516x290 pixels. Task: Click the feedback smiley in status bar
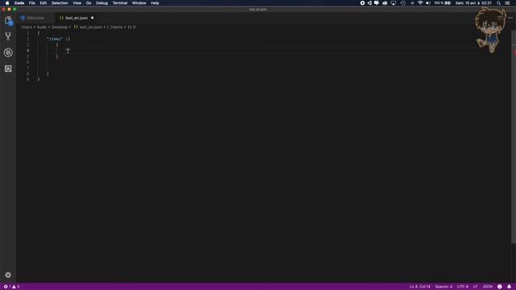coord(500,287)
